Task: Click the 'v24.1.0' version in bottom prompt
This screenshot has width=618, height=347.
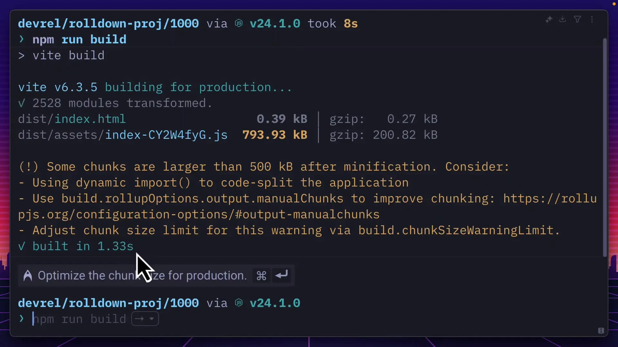Action: click(275, 303)
